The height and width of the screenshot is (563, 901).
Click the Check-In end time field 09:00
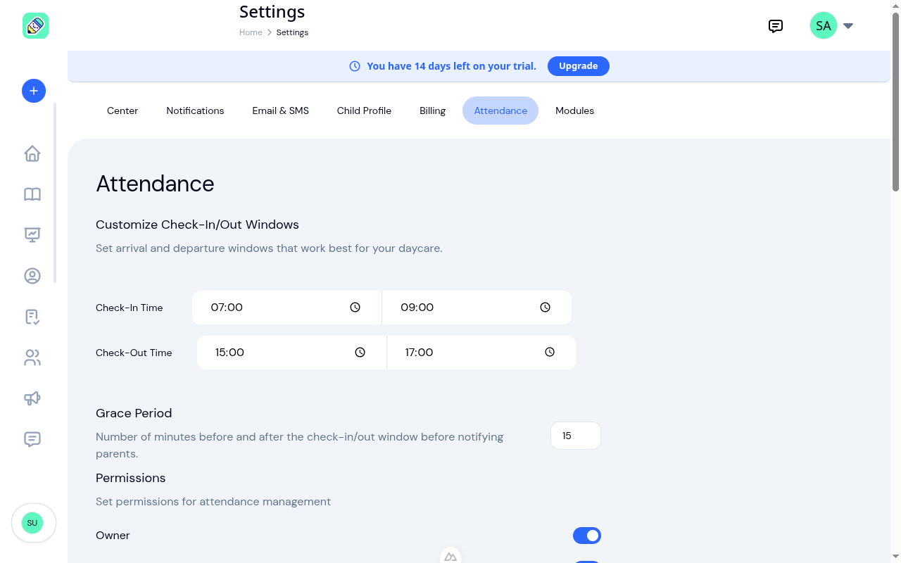477,308
